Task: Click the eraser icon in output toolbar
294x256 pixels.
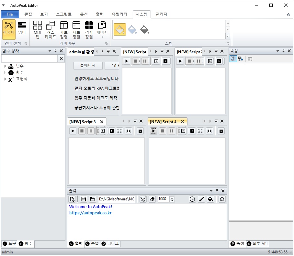Action: click(152, 199)
